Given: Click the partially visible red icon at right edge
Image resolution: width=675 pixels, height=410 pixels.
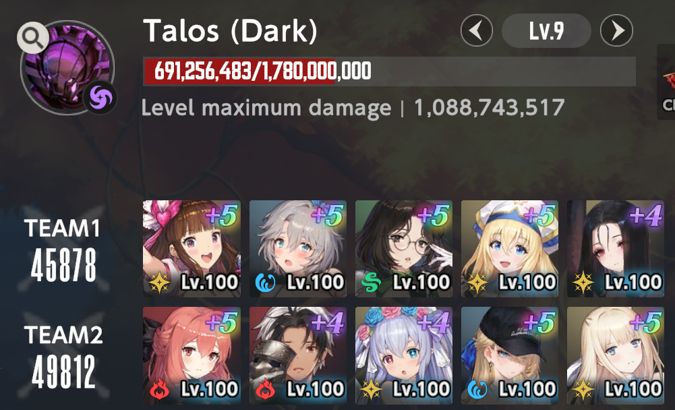Looking at the screenshot, I should point(668,82).
